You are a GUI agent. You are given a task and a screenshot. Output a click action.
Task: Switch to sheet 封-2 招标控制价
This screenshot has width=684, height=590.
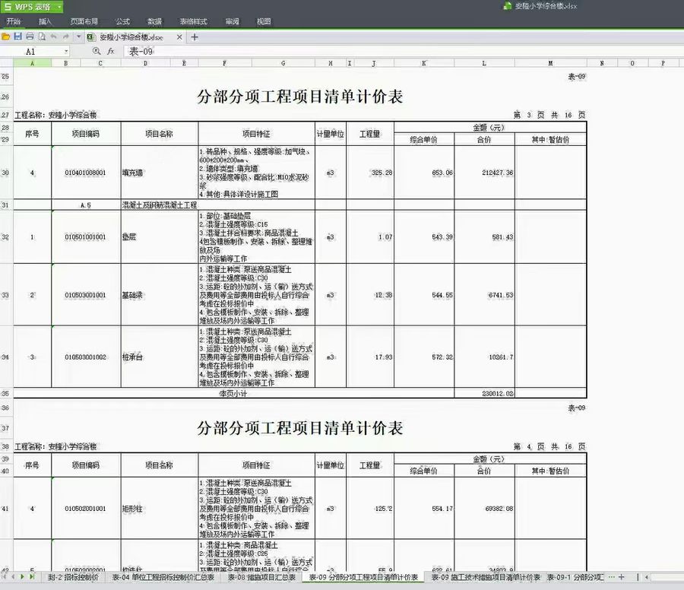pos(73,577)
